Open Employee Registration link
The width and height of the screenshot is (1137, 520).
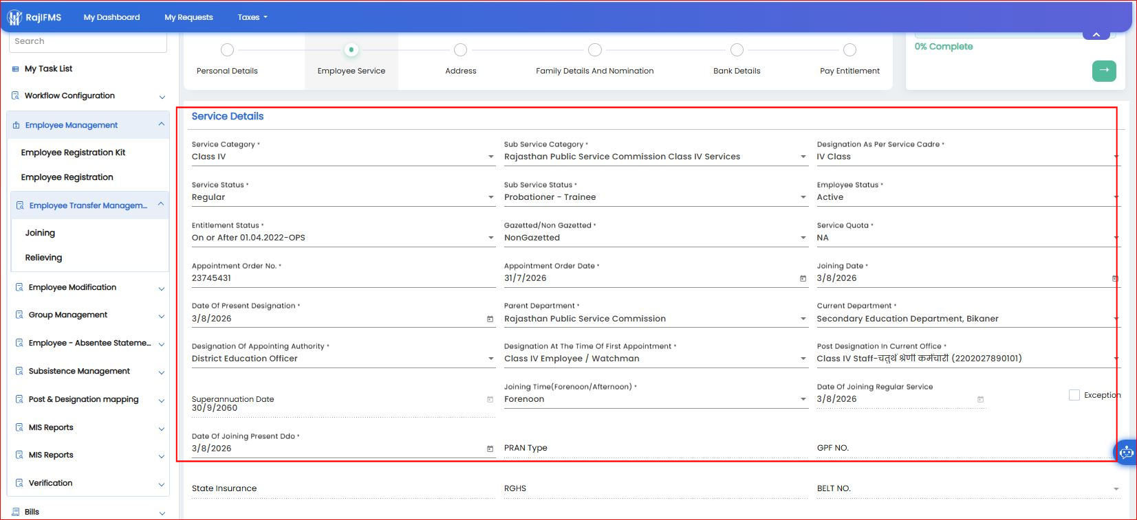point(67,177)
